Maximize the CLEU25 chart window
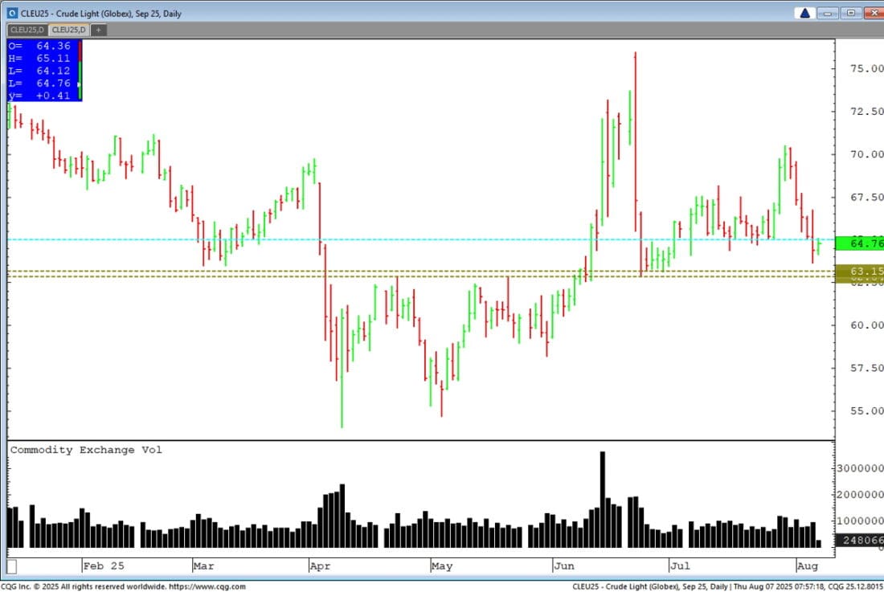 pyautogui.click(x=851, y=13)
